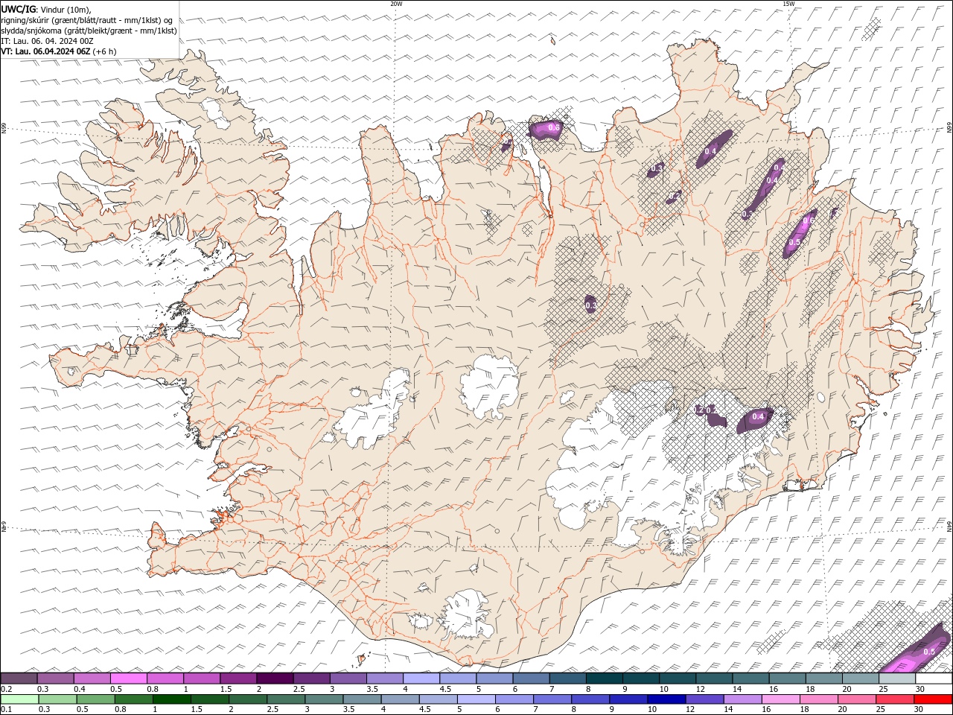Viewport: 953px width, 715px height.
Task: Click the pale lavender swatch labeled 4 in upper legend
Action: [421, 678]
